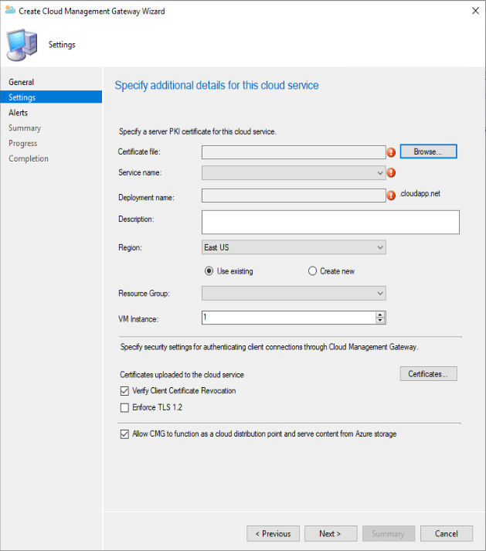Decrease VM Instance with down arrow
The height and width of the screenshot is (551, 486).
pyautogui.click(x=380, y=321)
